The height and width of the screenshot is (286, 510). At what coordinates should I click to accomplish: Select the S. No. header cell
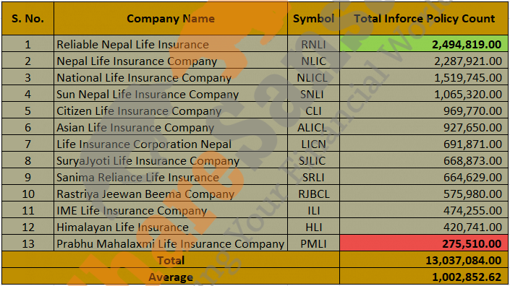[27, 19]
